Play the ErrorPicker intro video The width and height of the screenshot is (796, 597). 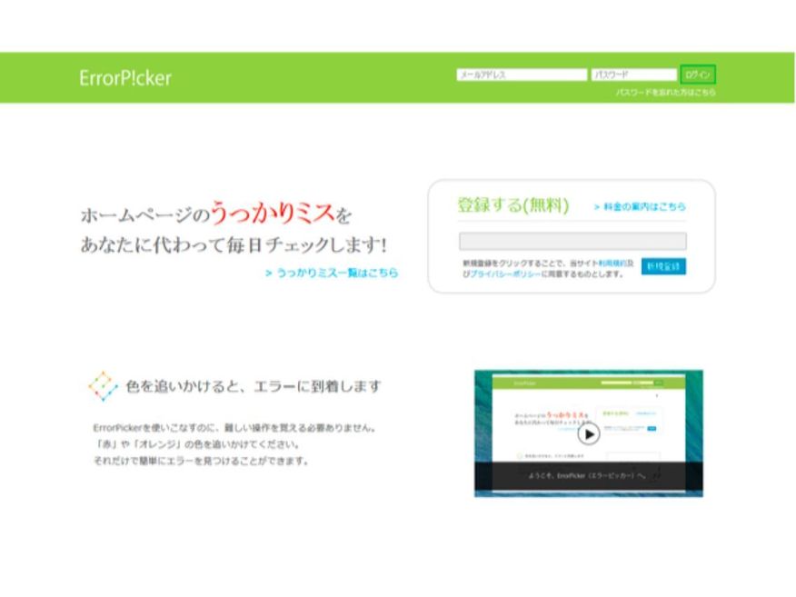(x=589, y=434)
